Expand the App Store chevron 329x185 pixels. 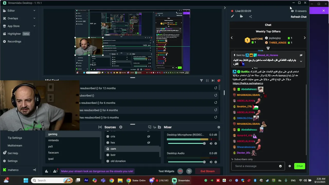click(x=34, y=26)
